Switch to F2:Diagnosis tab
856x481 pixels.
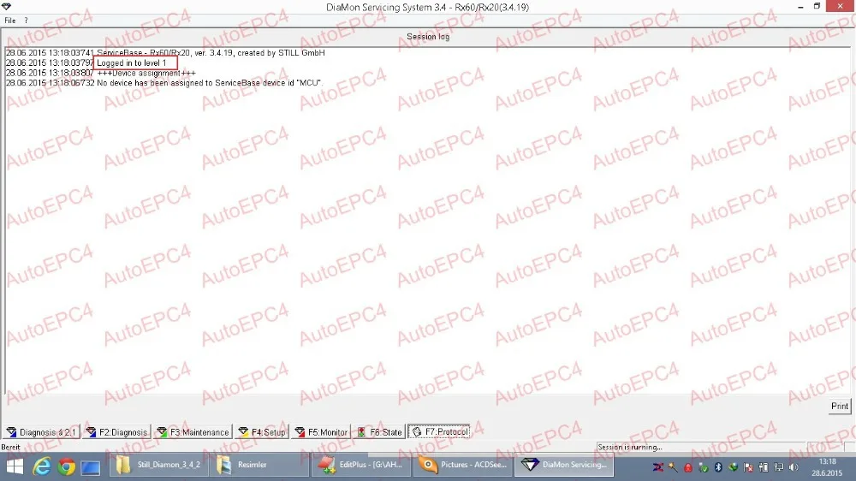tap(116, 432)
